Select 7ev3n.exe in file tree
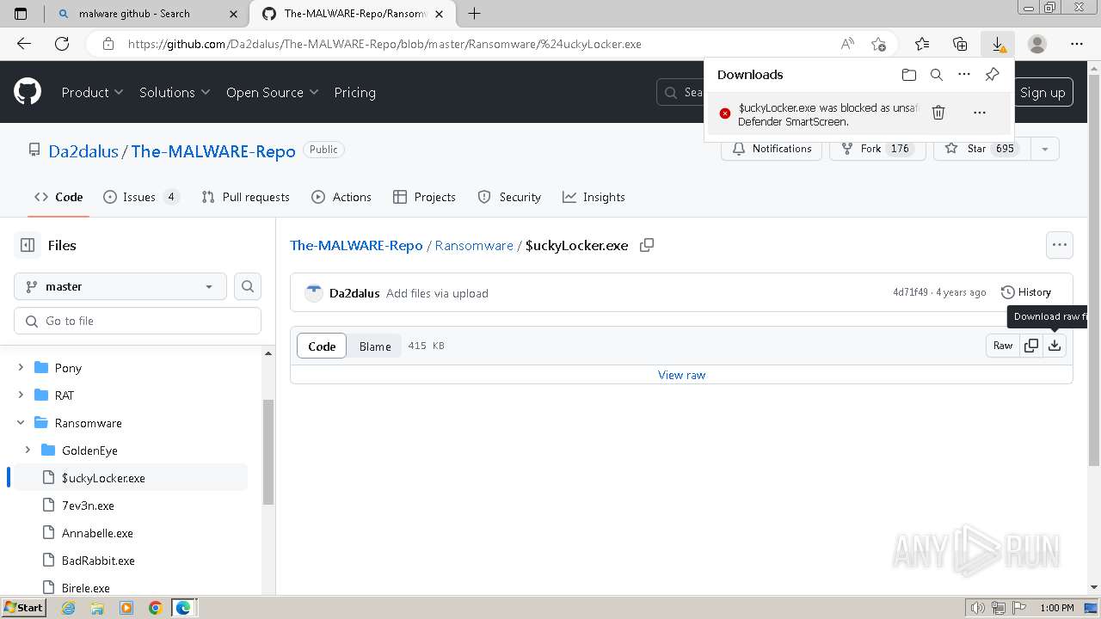 pyautogui.click(x=88, y=506)
